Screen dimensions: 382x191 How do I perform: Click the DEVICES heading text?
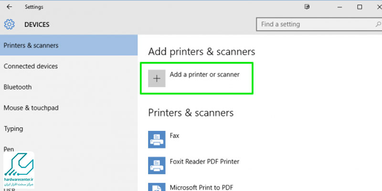[37, 25]
